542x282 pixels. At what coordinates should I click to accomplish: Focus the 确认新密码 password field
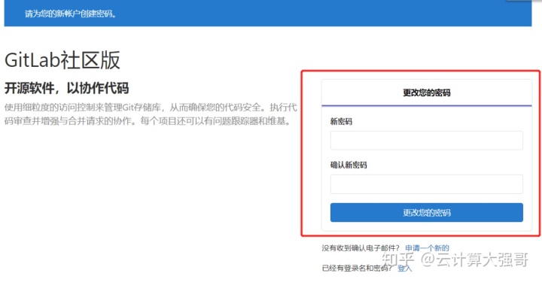coord(427,184)
